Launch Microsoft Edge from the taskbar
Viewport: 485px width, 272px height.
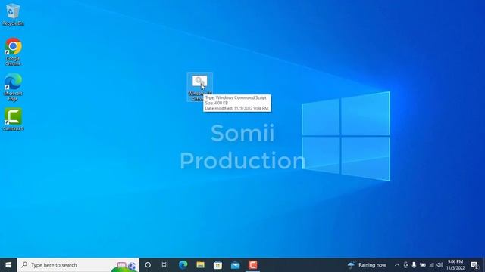tap(183, 265)
